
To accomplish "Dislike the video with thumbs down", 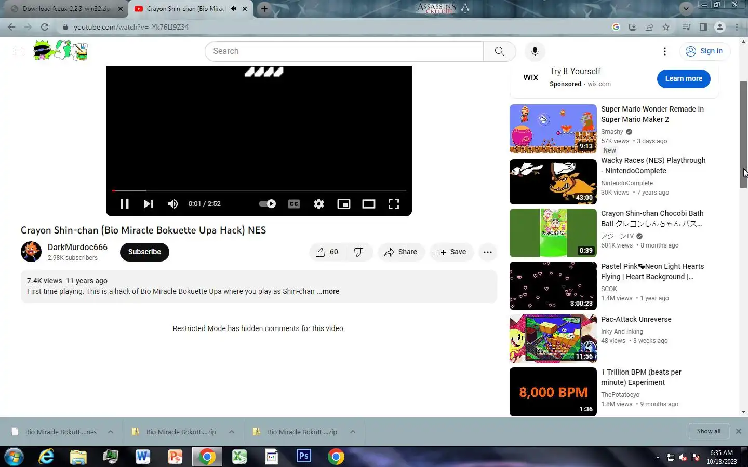I will coord(359,252).
